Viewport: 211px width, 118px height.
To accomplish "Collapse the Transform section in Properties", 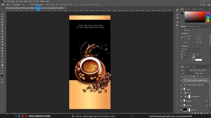I will (181, 33).
